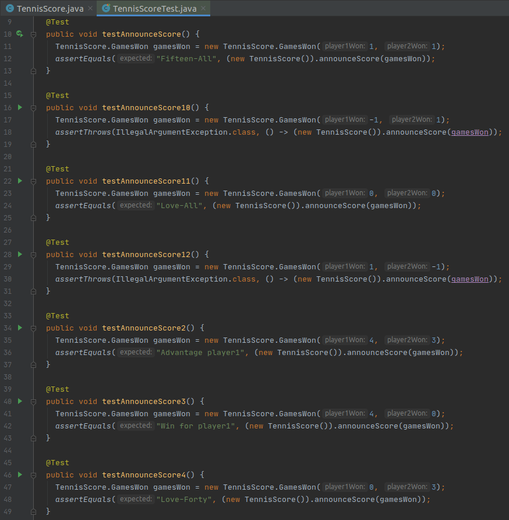Viewport: 509px width, 520px height.
Task: Click the TennisScore.java class file icon
Action: point(10,8)
